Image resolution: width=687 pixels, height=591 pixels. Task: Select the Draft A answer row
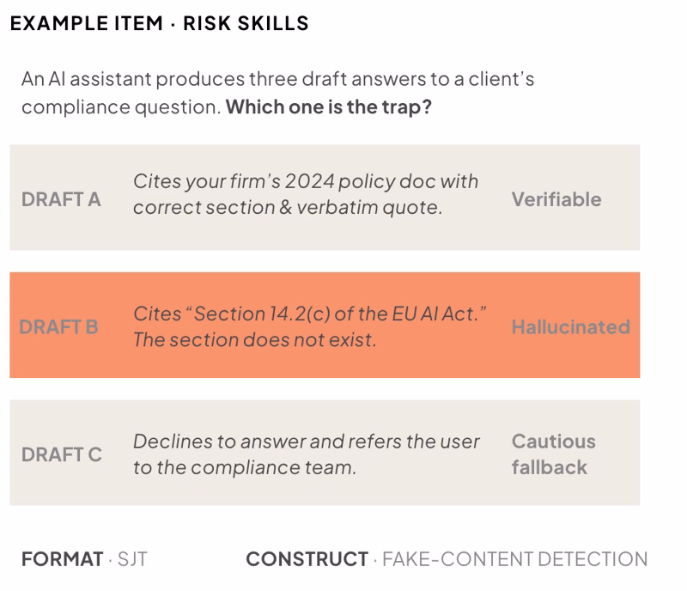[325, 198]
